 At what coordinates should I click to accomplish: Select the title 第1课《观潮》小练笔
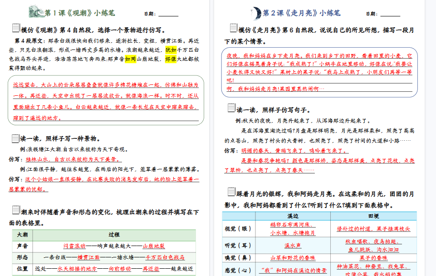click(x=80, y=13)
